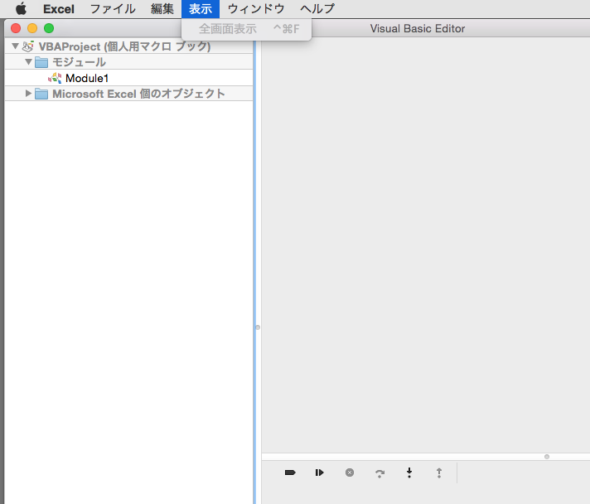
Task: Click the Microsoft Excel objects folder icon
Action: coord(41,94)
